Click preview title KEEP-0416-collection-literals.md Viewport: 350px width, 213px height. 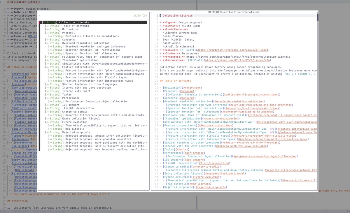point(234,12)
